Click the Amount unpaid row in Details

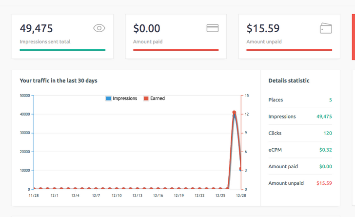coord(300,183)
